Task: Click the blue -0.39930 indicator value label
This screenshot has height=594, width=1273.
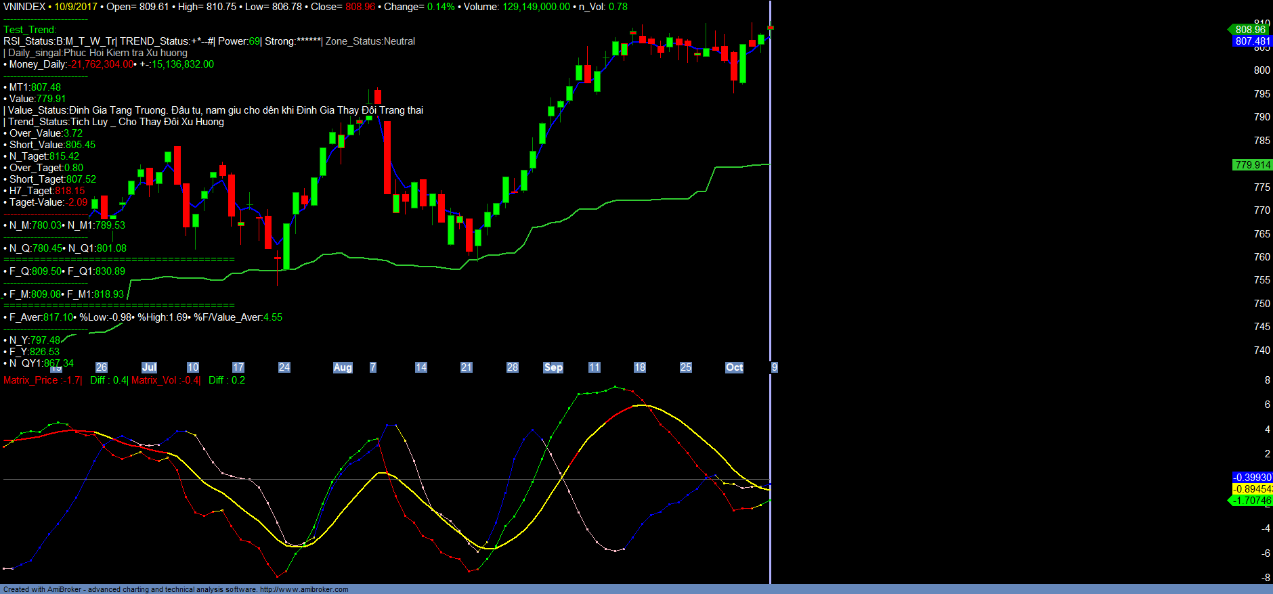Action: point(1252,478)
